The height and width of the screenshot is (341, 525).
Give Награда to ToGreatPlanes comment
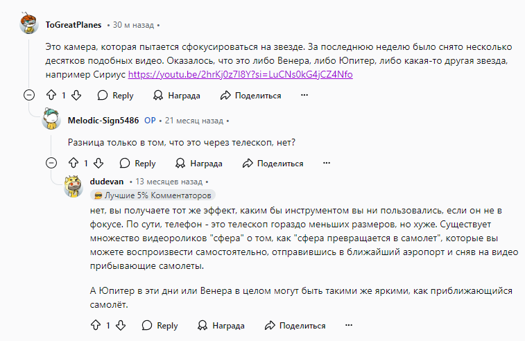[176, 96]
